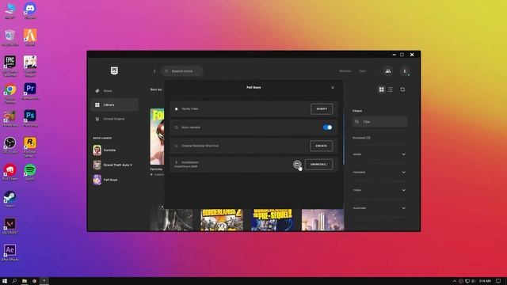Image resolution: width=507 pixels, height=285 pixels.
Task: Select Library in the sidebar
Action: click(114, 104)
